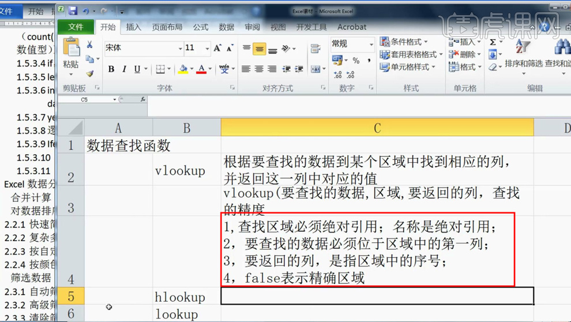Screen dimensions: 571x322
Task: Click the Wrap Text icon
Action: point(315,48)
